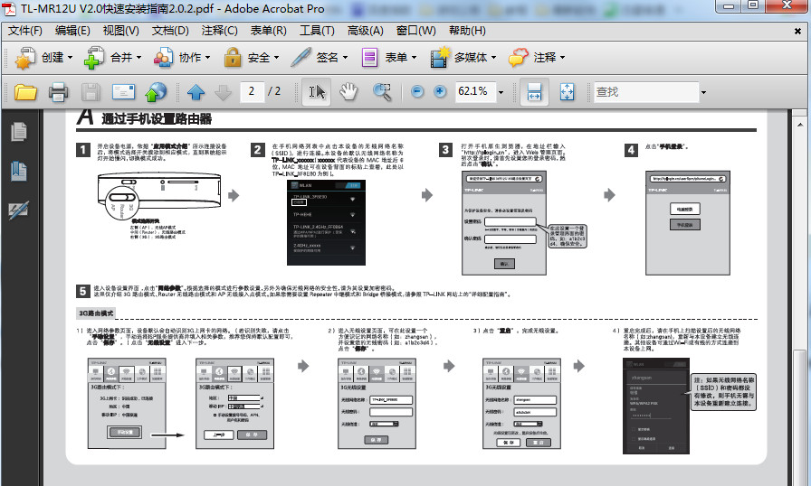The height and width of the screenshot is (486, 811).
Task: Open the 查找 search options dropdown
Action: pos(703,92)
